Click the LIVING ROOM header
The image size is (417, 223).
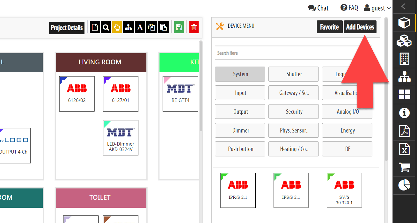pyautogui.click(x=101, y=62)
